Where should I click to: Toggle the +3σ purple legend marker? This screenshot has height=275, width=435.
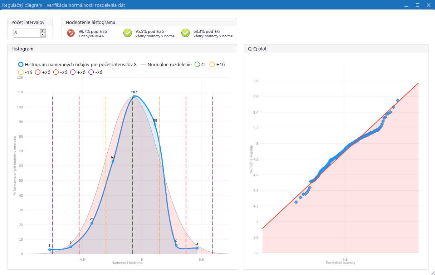[73, 73]
